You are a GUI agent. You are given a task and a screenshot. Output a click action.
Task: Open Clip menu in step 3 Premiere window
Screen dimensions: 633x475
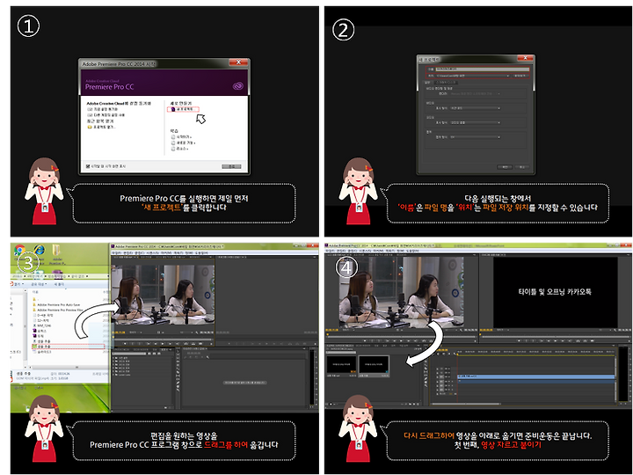tap(139, 252)
